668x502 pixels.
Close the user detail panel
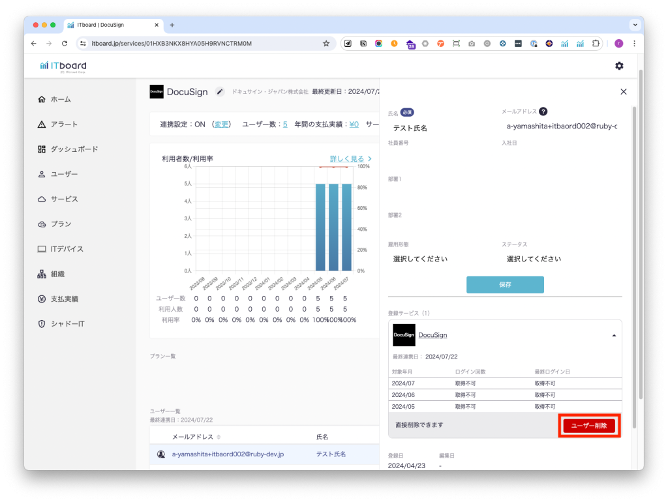(x=623, y=92)
